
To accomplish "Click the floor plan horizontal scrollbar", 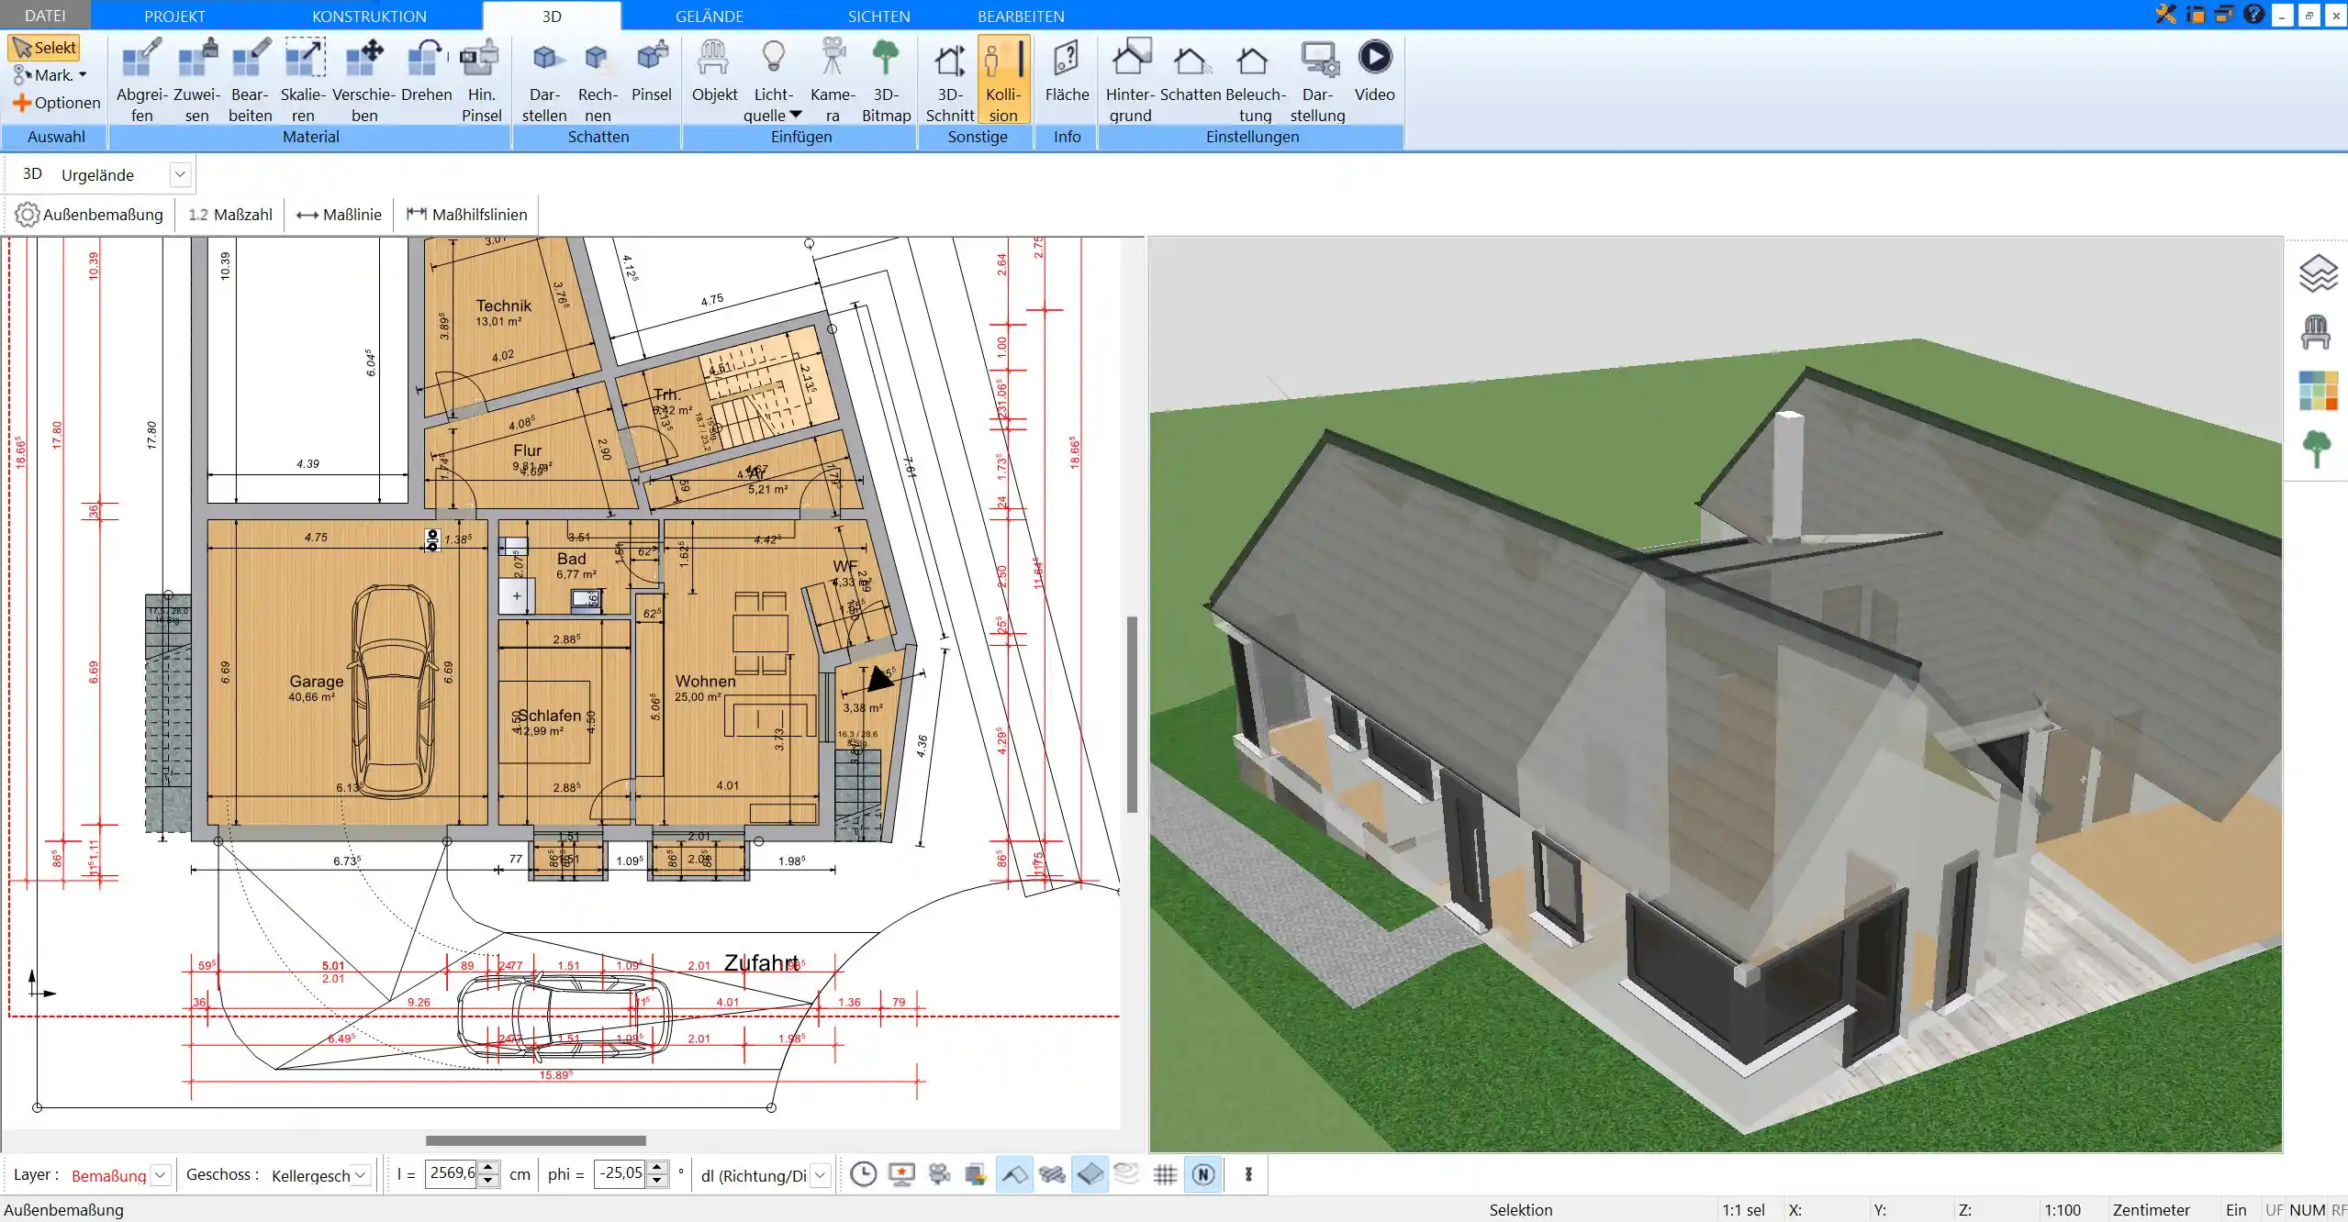I will point(535,1140).
